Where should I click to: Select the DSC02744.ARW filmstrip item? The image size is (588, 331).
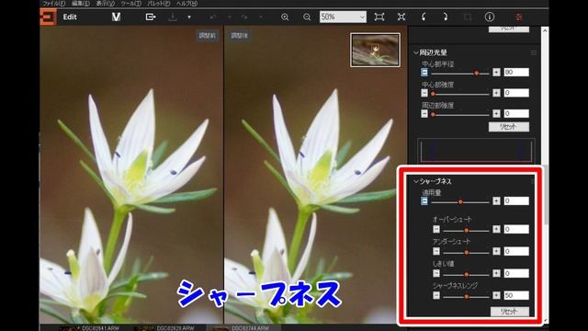point(243,328)
